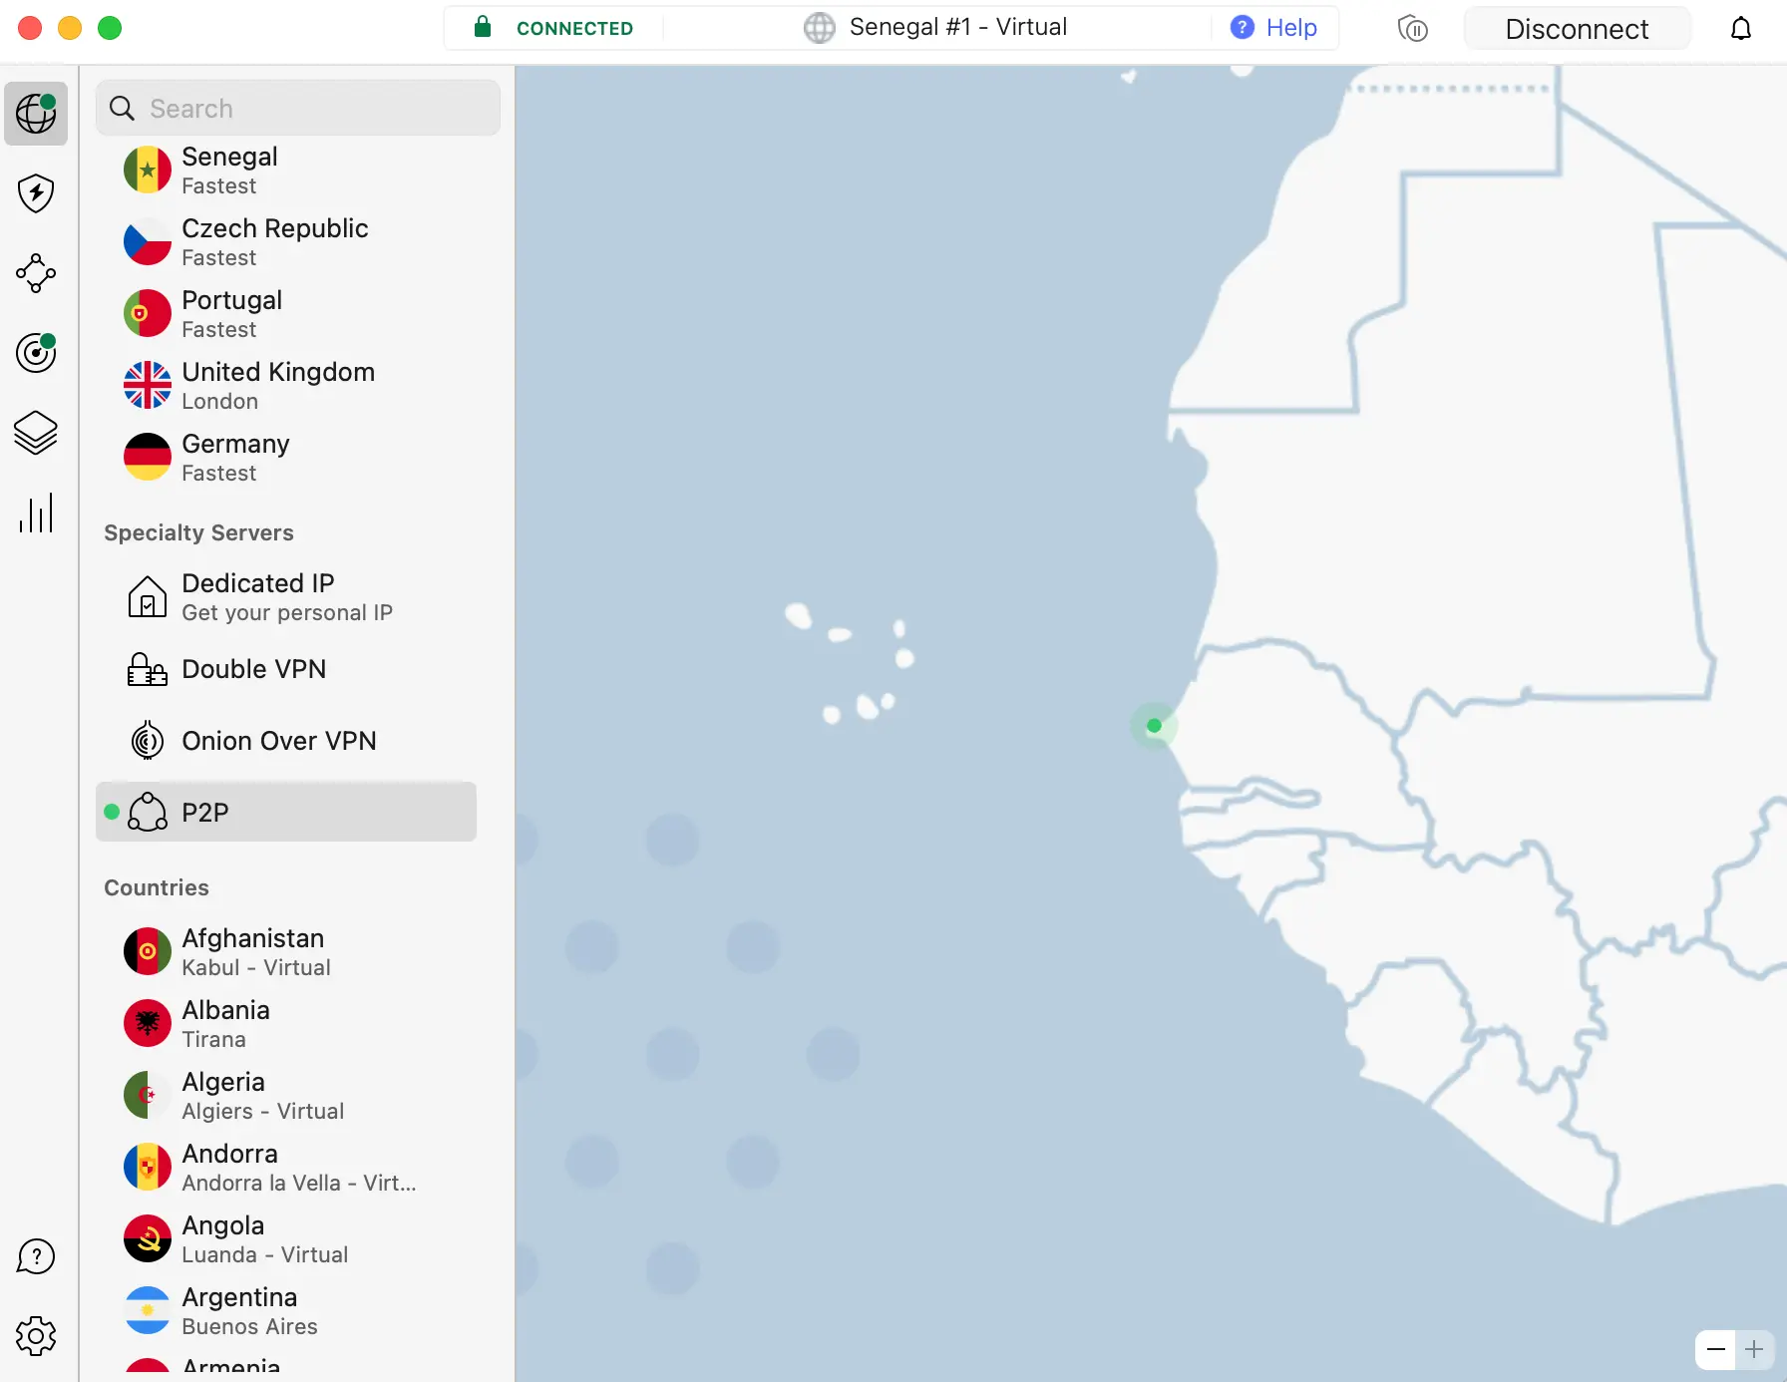This screenshot has height=1382, width=1787.
Task: Open the statistics bars sidebar icon
Action: pyautogui.click(x=36, y=513)
